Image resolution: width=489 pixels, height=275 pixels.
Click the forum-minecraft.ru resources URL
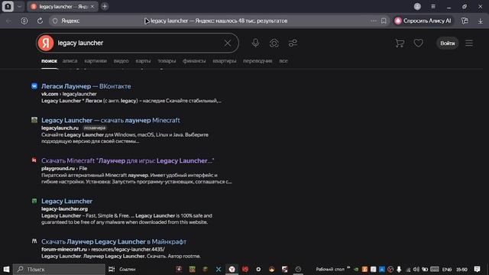(103, 250)
